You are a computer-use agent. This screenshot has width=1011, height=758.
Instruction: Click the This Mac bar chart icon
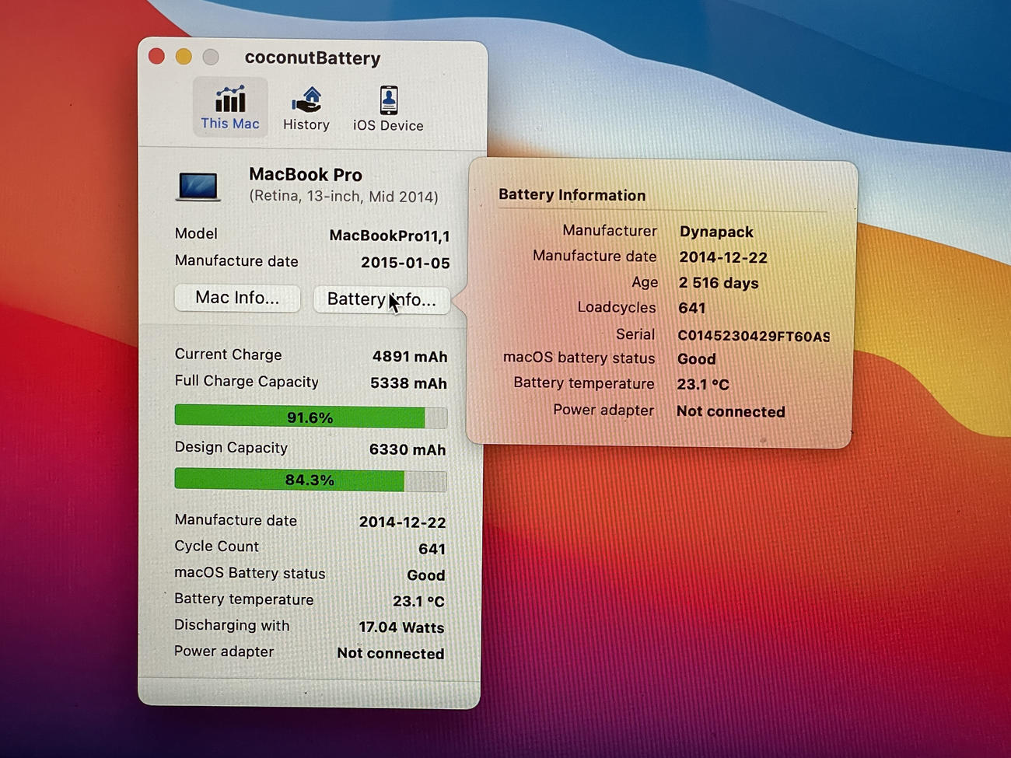pos(230,99)
